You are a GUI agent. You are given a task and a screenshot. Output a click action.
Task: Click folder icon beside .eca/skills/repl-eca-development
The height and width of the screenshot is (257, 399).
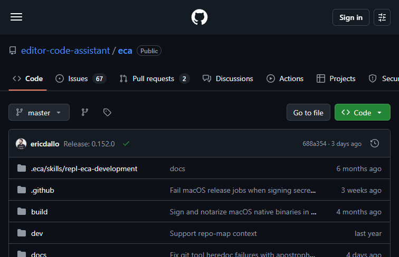tap(22, 168)
